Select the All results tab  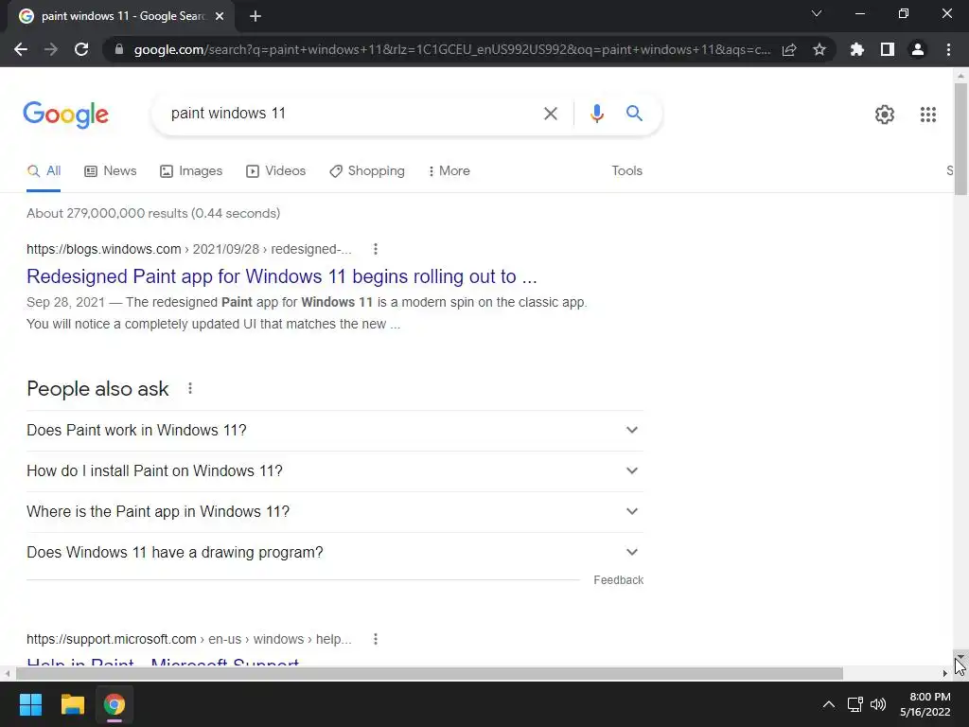pyautogui.click(x=44, y=171)
